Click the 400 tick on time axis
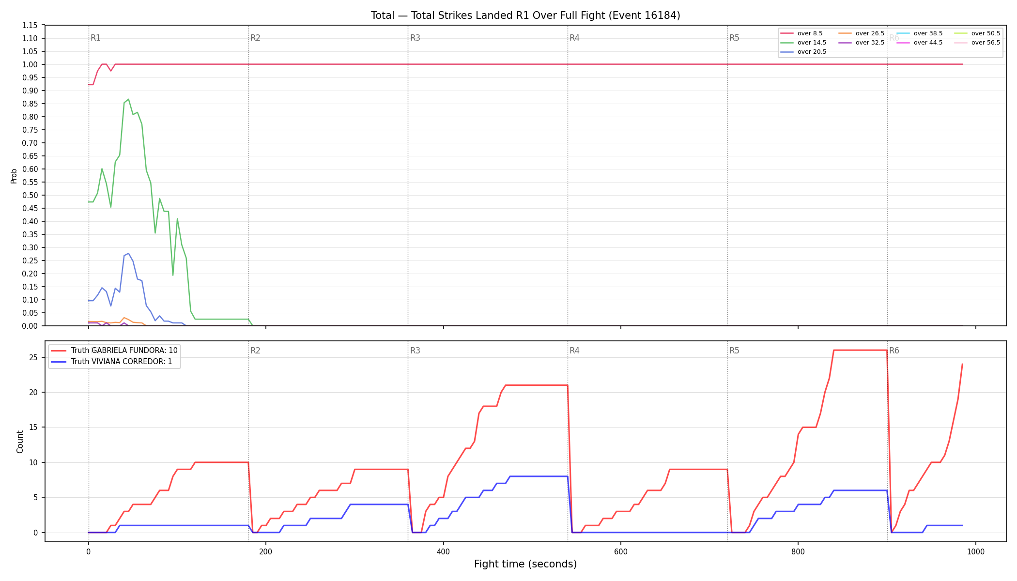The width and height of the screenshot is (1017, 581). tap(444, 551)
